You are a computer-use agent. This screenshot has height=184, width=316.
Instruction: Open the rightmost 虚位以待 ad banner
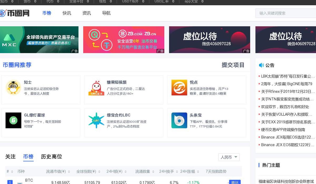[286, 40]
